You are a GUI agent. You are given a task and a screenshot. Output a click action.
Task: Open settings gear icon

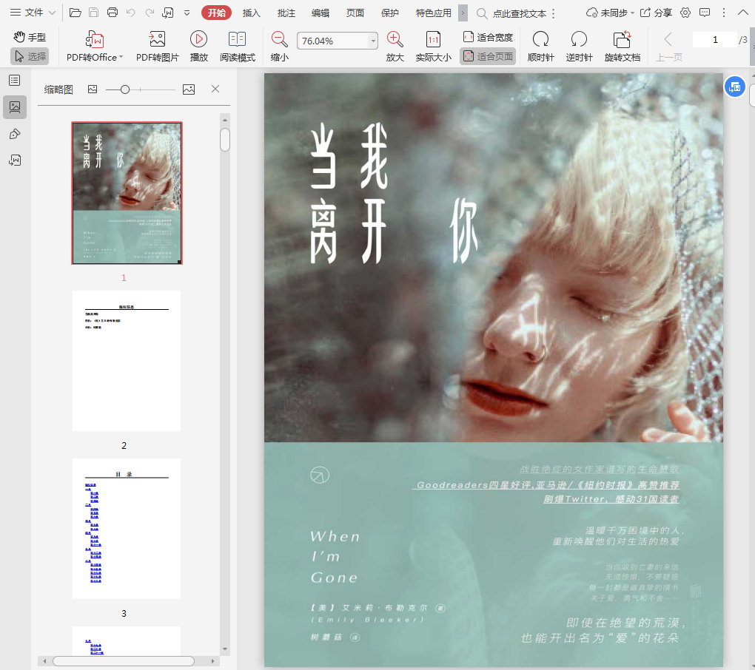pyautogui.click(x=685, y=13)
